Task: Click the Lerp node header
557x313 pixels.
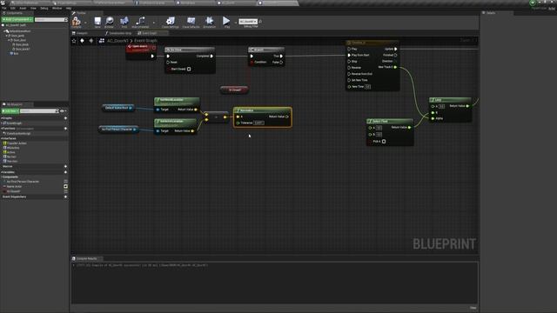Action: (x=451, y=100)
